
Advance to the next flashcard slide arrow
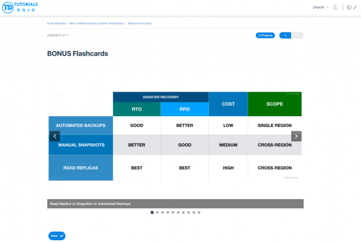[x=296, y=136]
